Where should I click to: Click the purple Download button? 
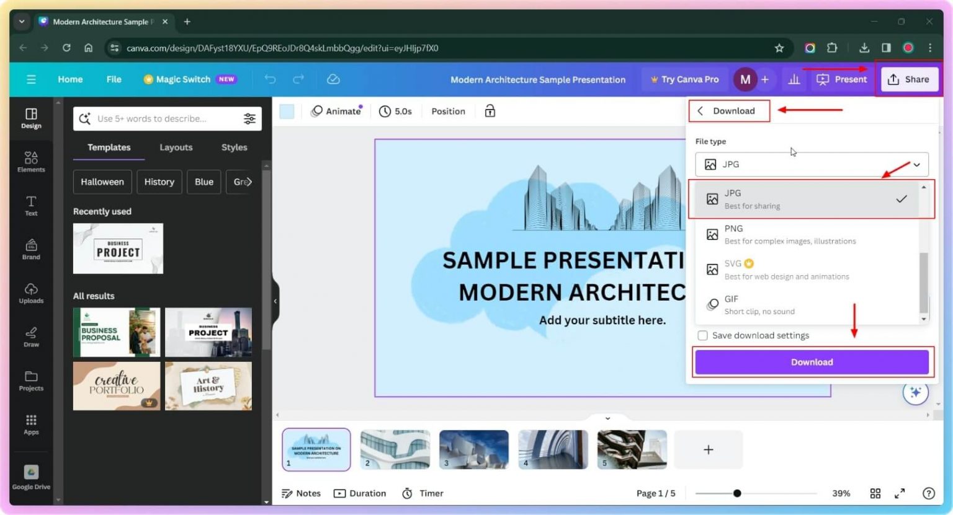pos(812,362)
